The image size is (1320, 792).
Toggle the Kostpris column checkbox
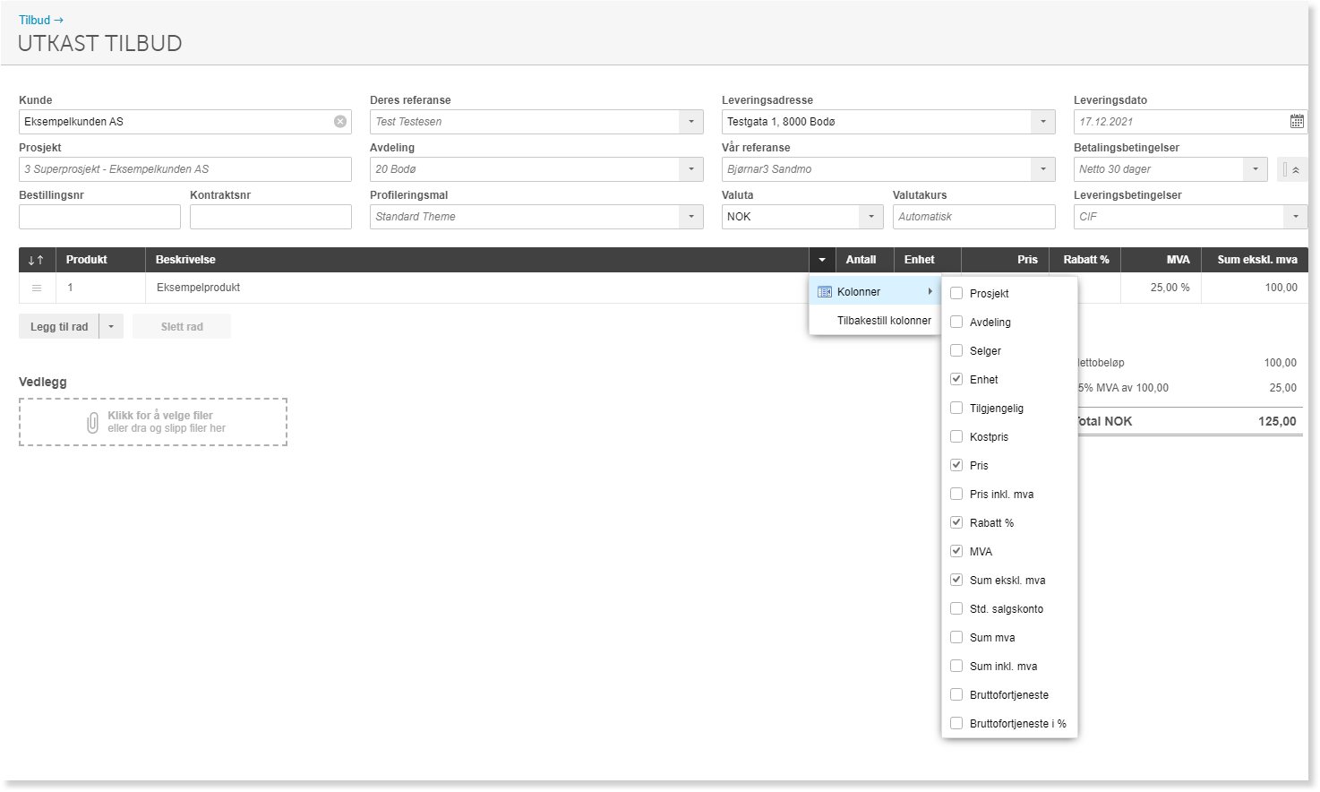click(x=956, y=436)
